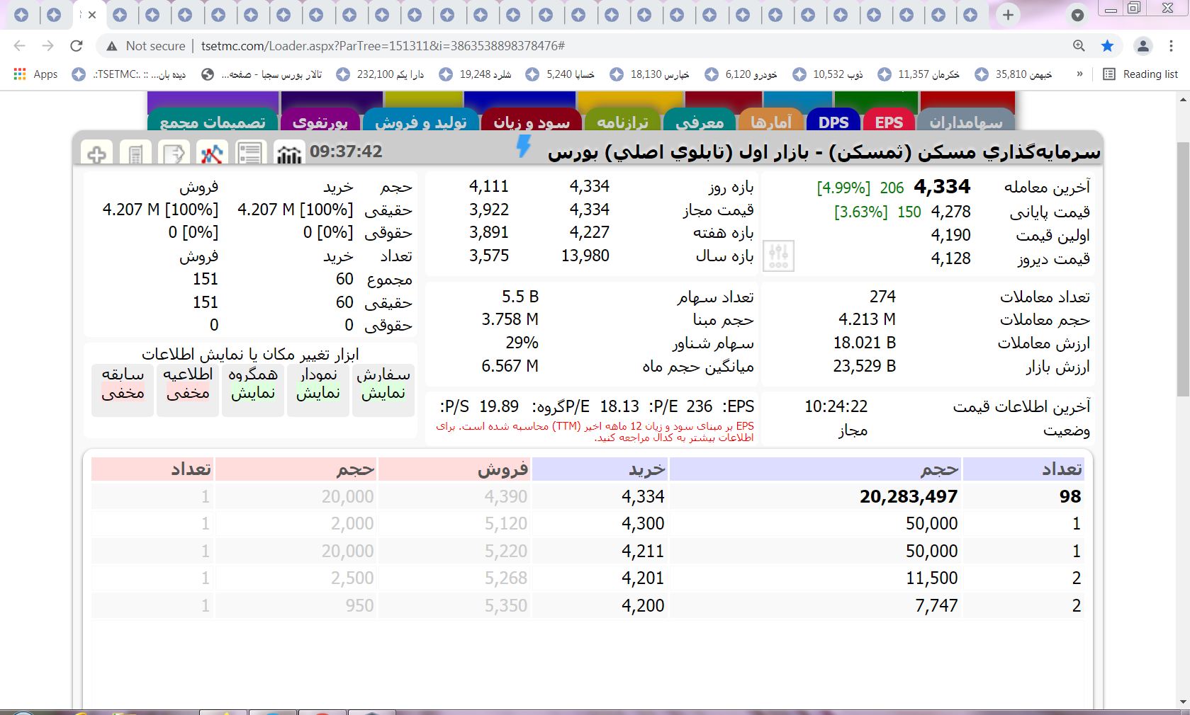The width and height of the screenshot is (1190, 715).
Task: Switch to the DPS tab
Action: coord(833,121)
